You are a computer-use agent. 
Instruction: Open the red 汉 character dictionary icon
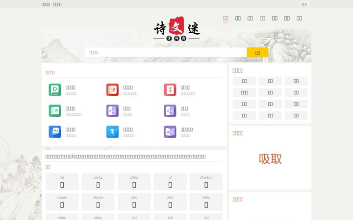(x=113, y=89)
